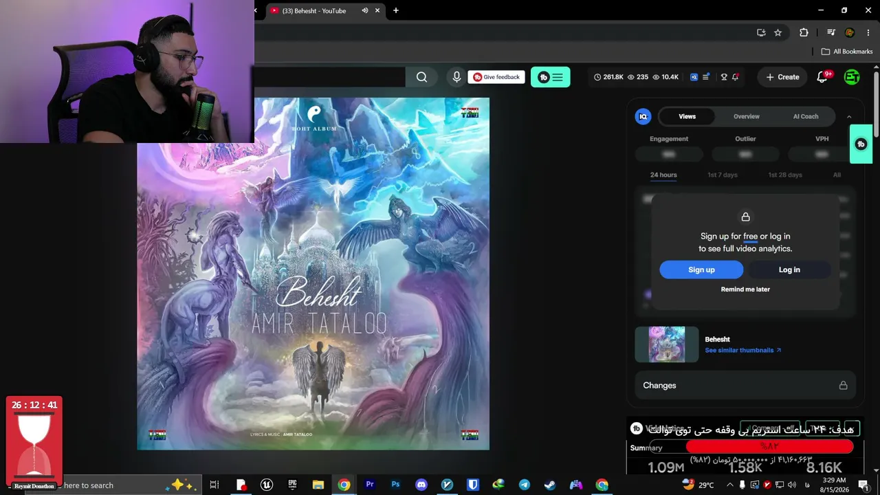This screenshot has width=880, height=495.
Task: Expand the Changes section
Action: point(745,386)
